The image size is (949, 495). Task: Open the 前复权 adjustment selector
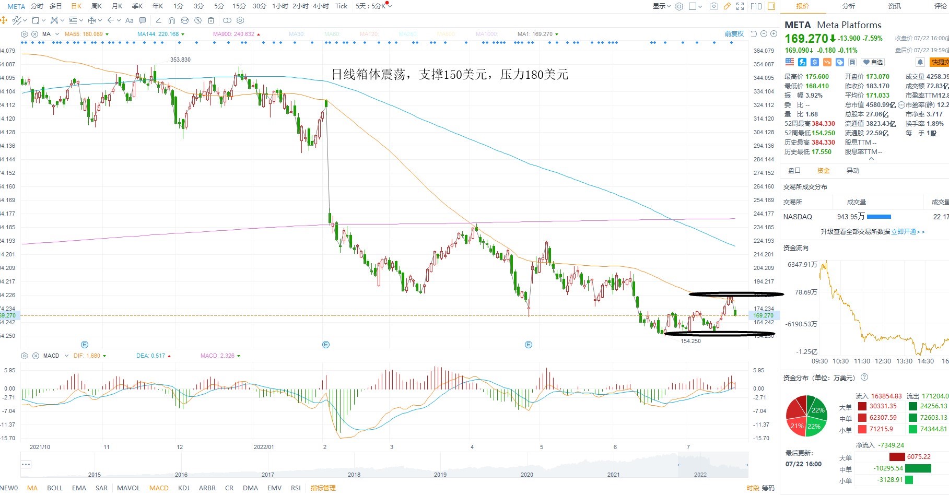(734, 34)
